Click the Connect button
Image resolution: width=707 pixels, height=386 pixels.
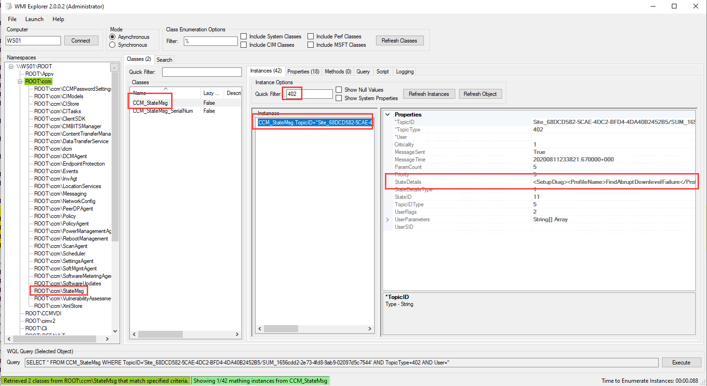pos(81,41)
